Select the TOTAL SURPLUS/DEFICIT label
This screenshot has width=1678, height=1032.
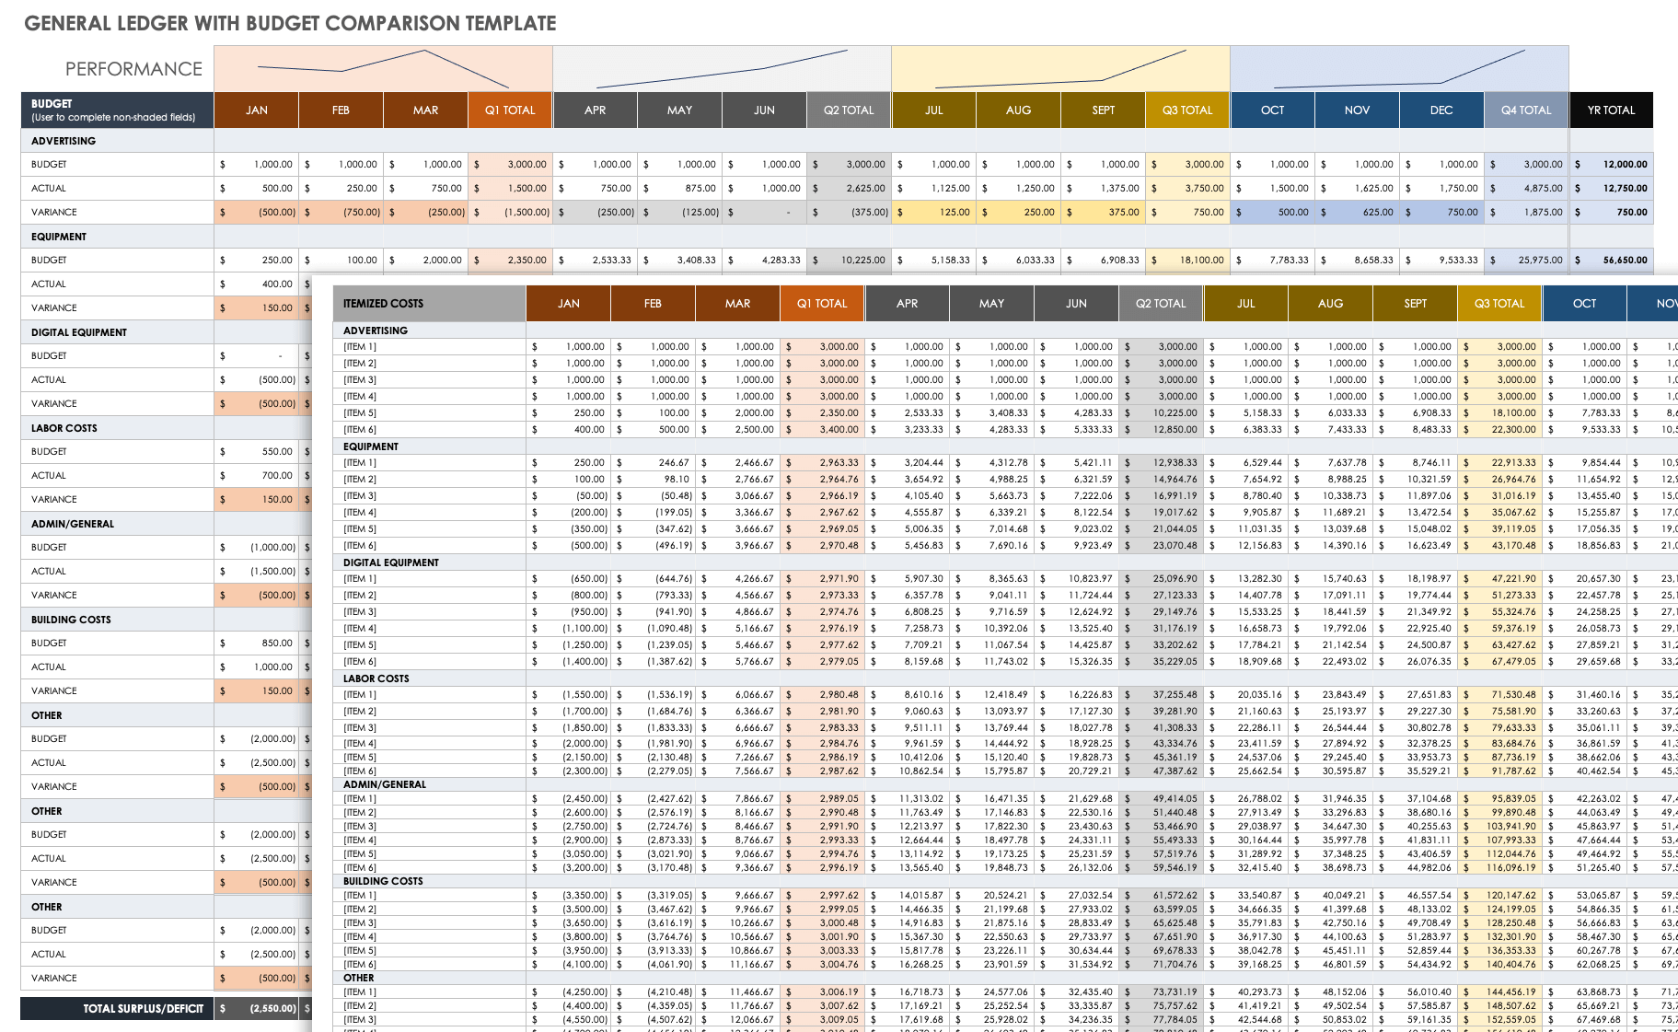click(144, 1008)
